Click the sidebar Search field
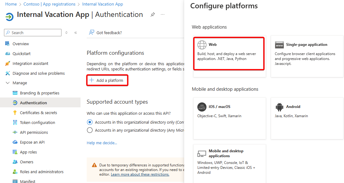Screen dimensions: 344x183 point(33,33)
